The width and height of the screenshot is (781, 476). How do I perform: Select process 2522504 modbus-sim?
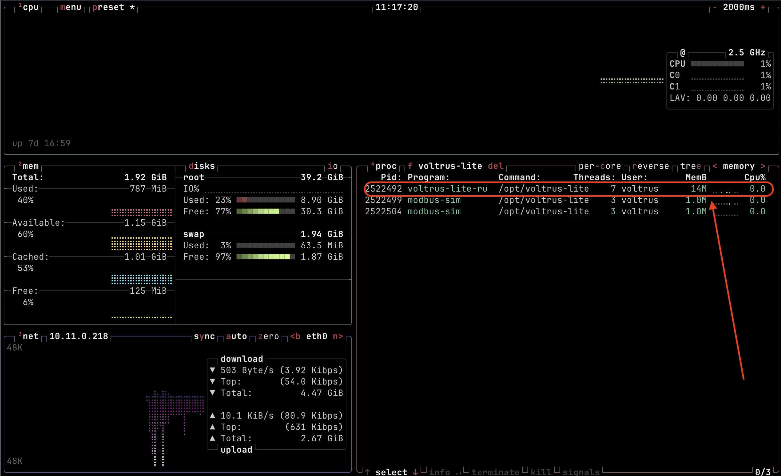pos(565,211)
